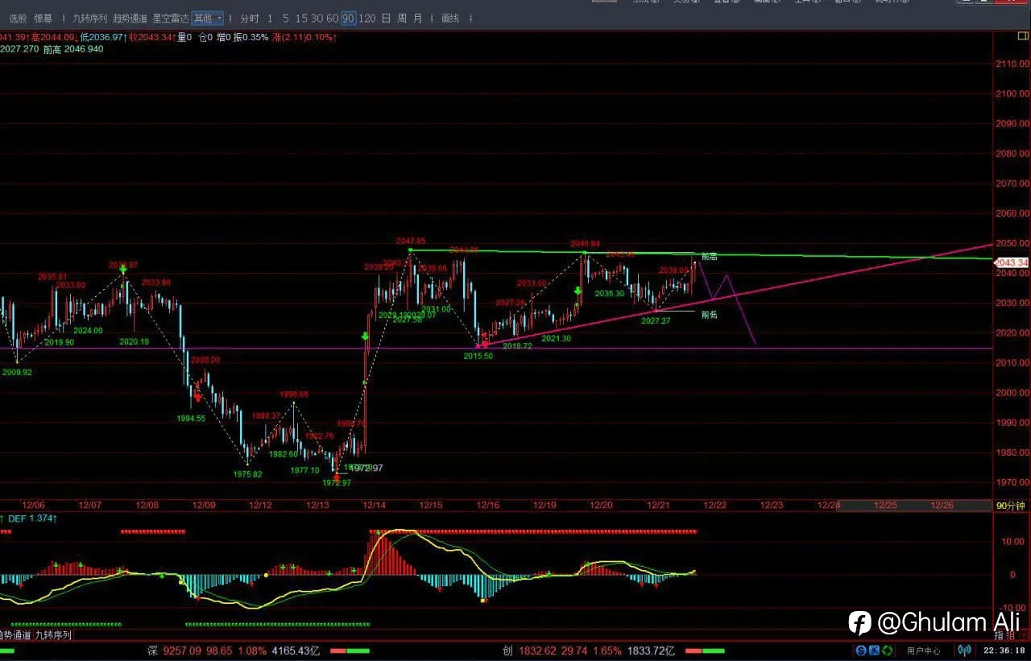Image resolution: width=1031 pixels, height=661 pixels.
Task: Switch to 60-minute period
Action: coord(332,18)
